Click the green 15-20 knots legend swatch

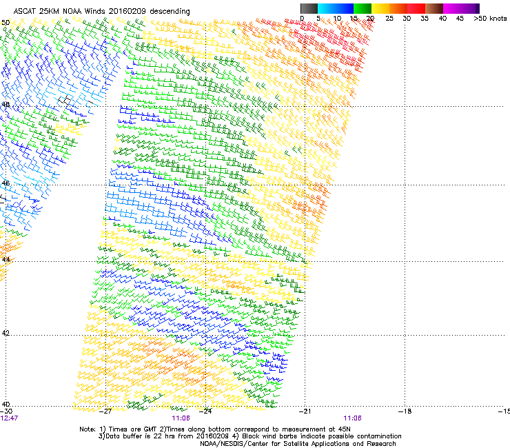click(x=362, y=8)
